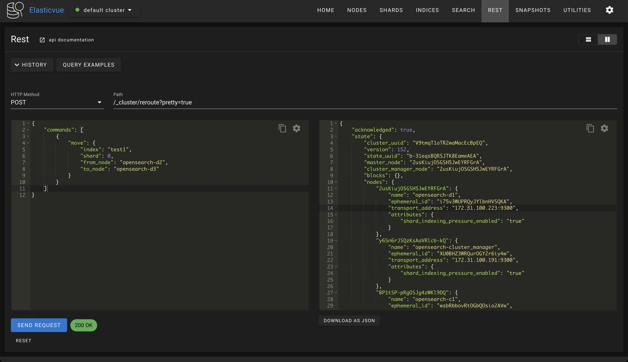Screen dimensions: 628x362
Task: Open the Snapshots tab
Action: [x=533, y=10]
